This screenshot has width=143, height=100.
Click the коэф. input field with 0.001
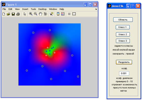124,73
